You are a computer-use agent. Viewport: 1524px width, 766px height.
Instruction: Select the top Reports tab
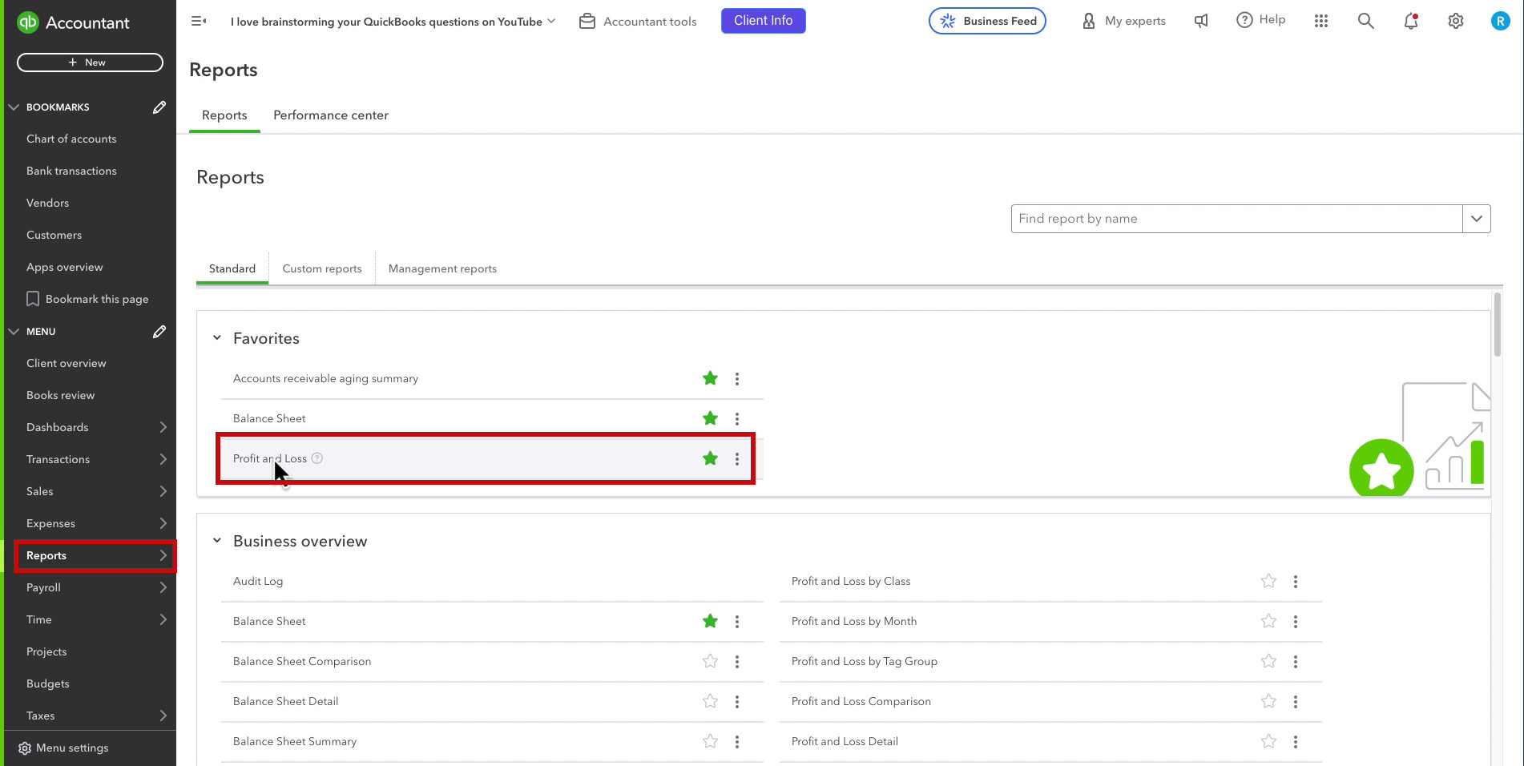(224, 115)
